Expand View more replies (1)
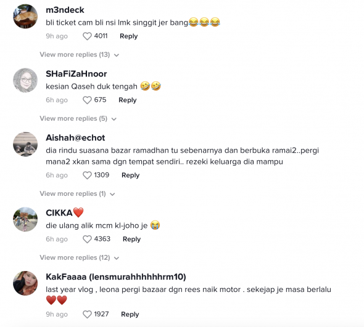This screenshot has width=364, height=327. point(77,194)
